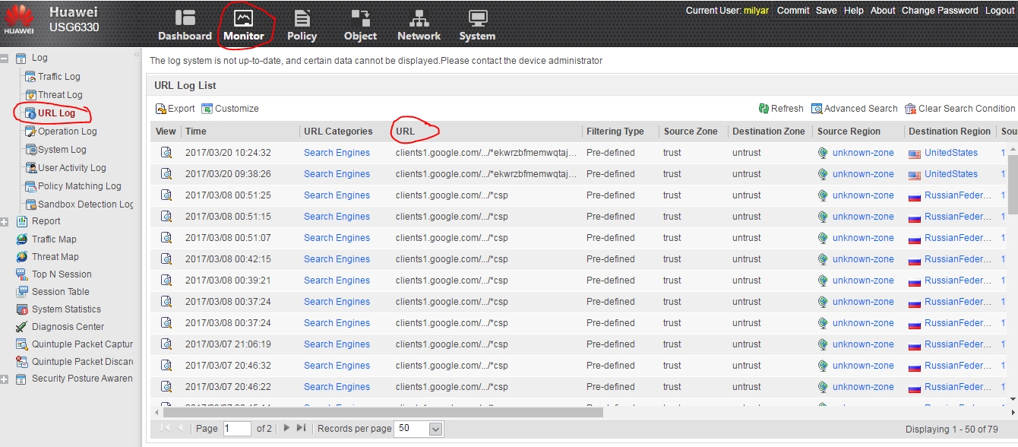Screen dimensions: 1018x447
Task: Go to next page of records
Action: click(x=286, y=428)
